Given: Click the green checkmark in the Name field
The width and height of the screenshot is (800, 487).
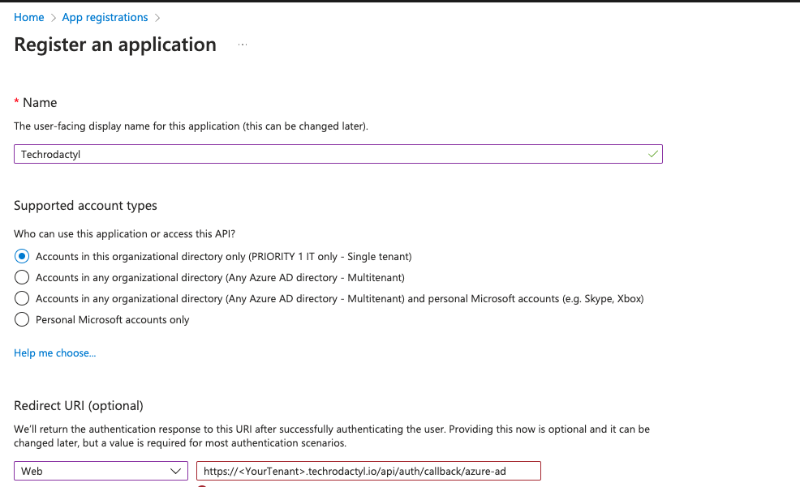Looking at the screenshot, I should click(x=653, y=153).
